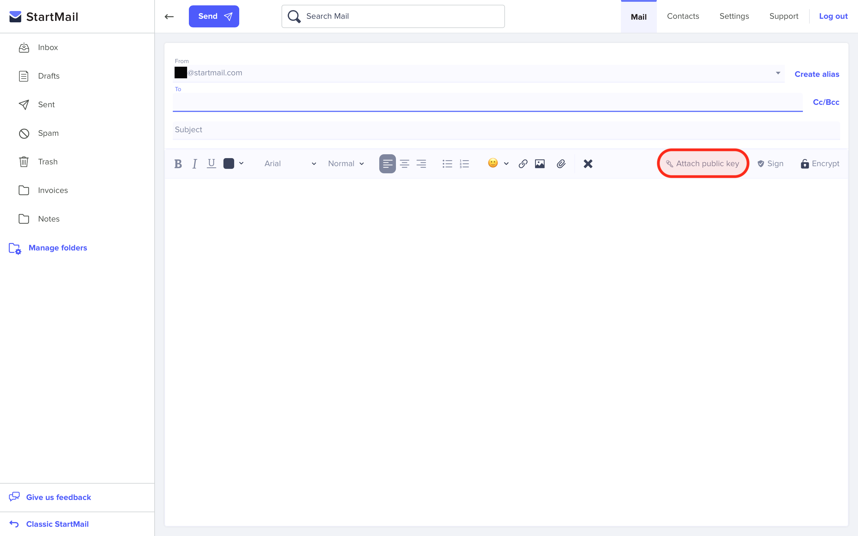The width and height of the screenshot is (858, 536).
Task: Align text to the left
Action: tap(388, 164)
